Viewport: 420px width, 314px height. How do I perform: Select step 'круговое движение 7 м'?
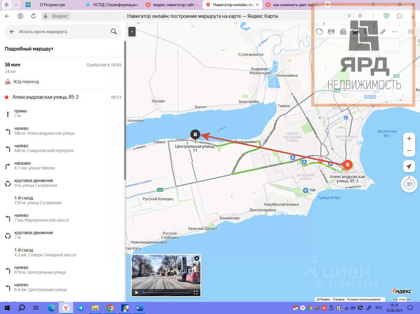63,235
